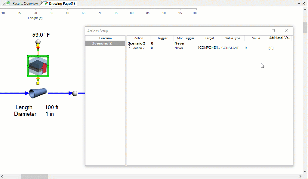
Task: Open the {COMPONEN... Target cell
Action: 209,48
